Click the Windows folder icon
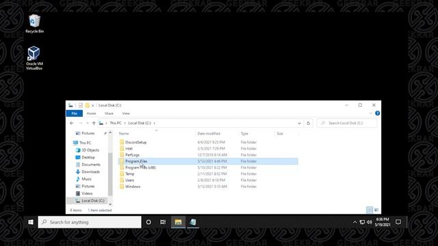This screenshot has height=246, width=438. 122,187
